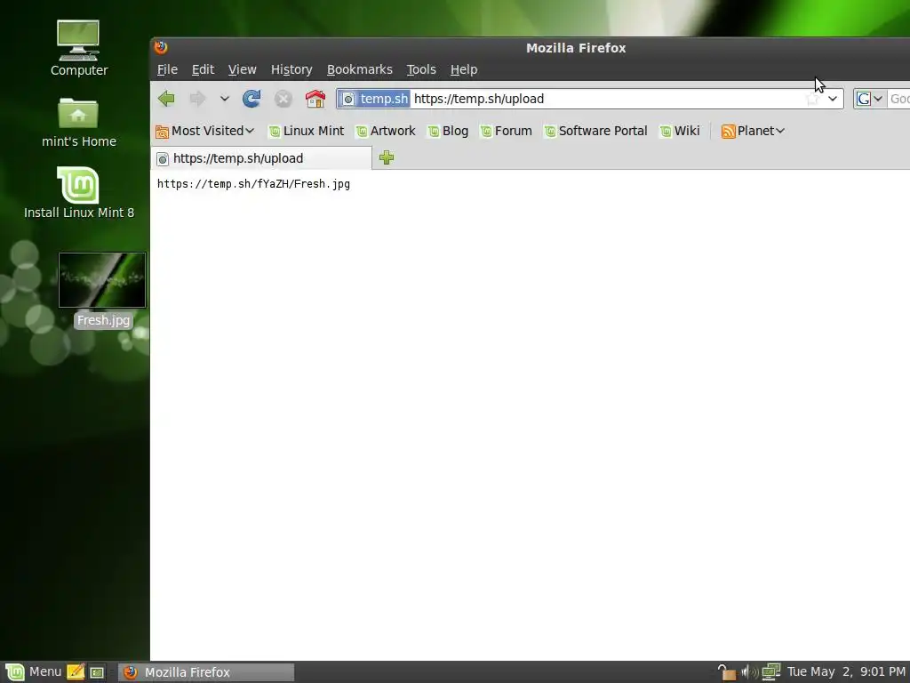Open the Software Portal bookmark

596,132
